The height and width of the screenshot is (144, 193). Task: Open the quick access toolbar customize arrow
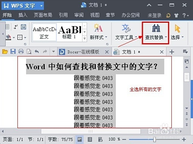click(x=53, y=52)
